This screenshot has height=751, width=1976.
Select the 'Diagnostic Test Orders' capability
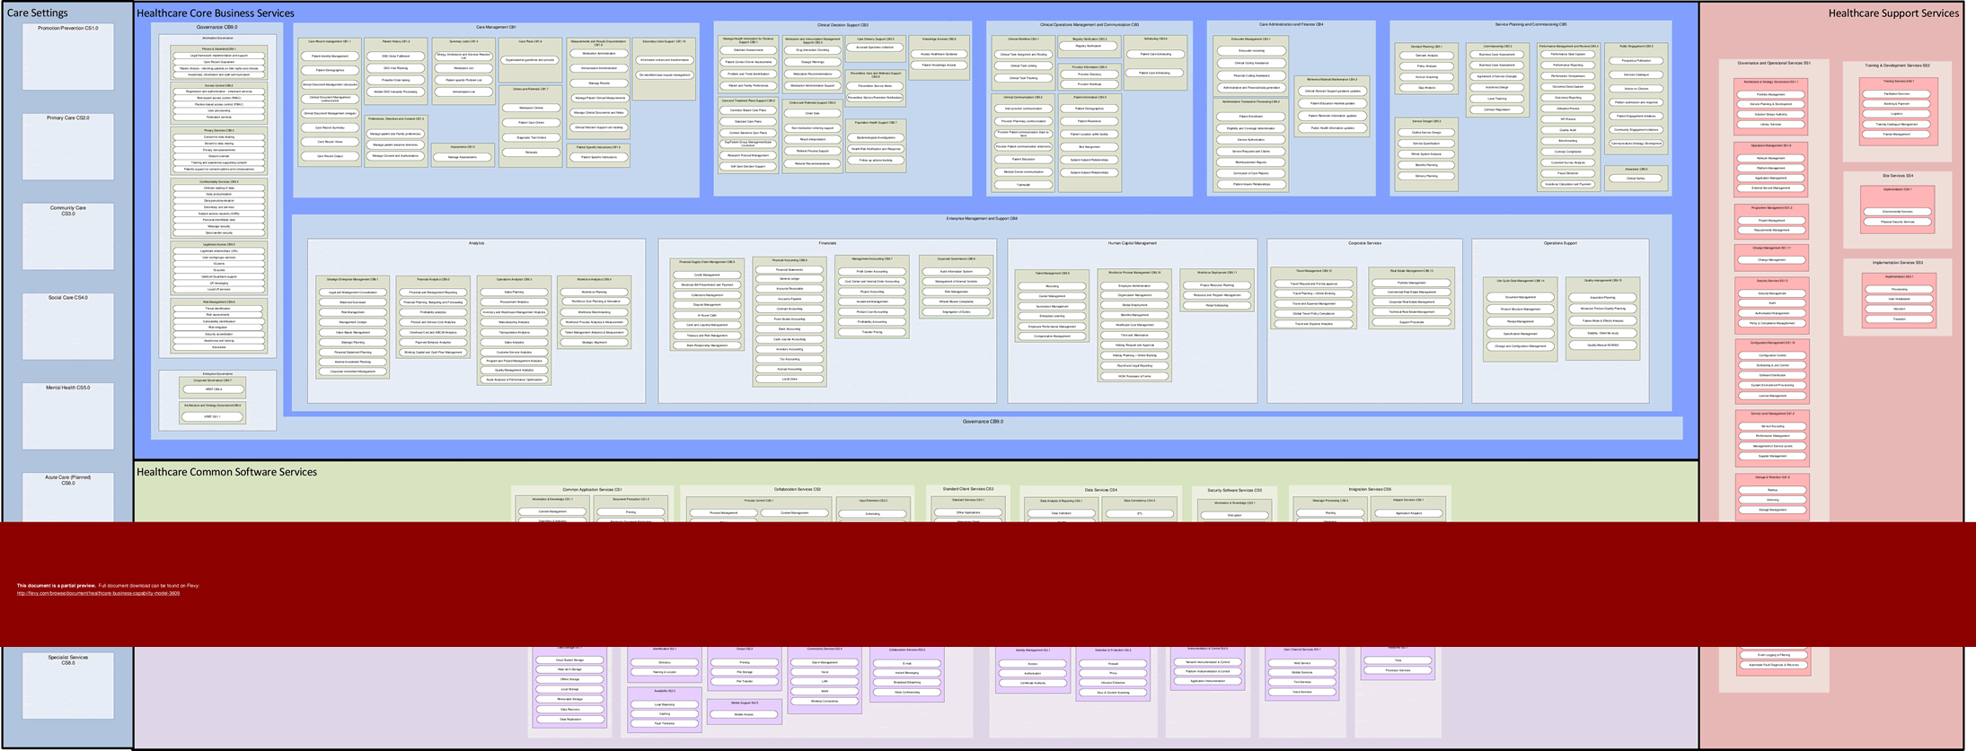coord(531,137)
